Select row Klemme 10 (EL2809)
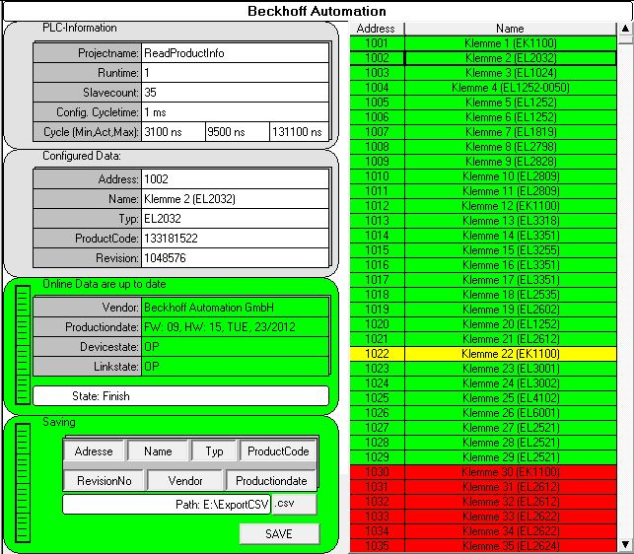 483,176
